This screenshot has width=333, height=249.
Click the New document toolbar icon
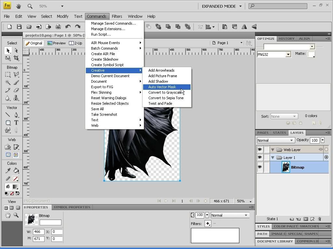9,27
